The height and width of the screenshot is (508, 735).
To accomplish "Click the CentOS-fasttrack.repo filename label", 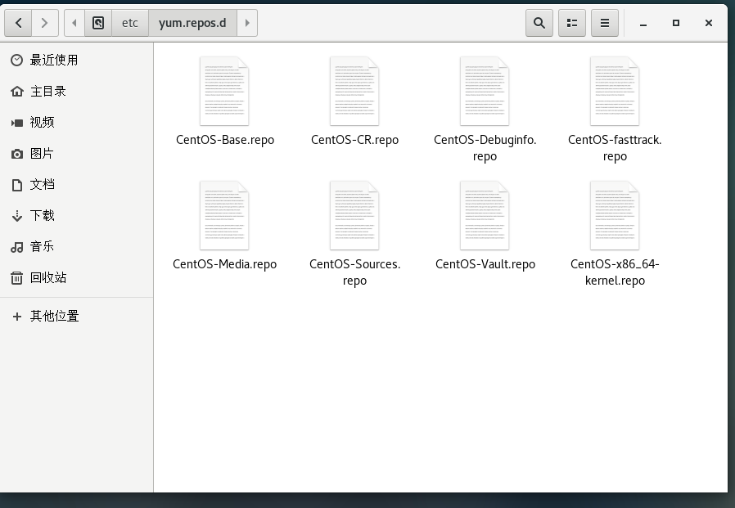I will [x=615, y=148].
